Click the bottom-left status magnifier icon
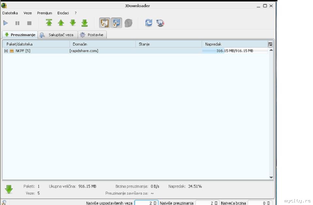The width and height of the screenshot is (313, 205). [4, 203]
